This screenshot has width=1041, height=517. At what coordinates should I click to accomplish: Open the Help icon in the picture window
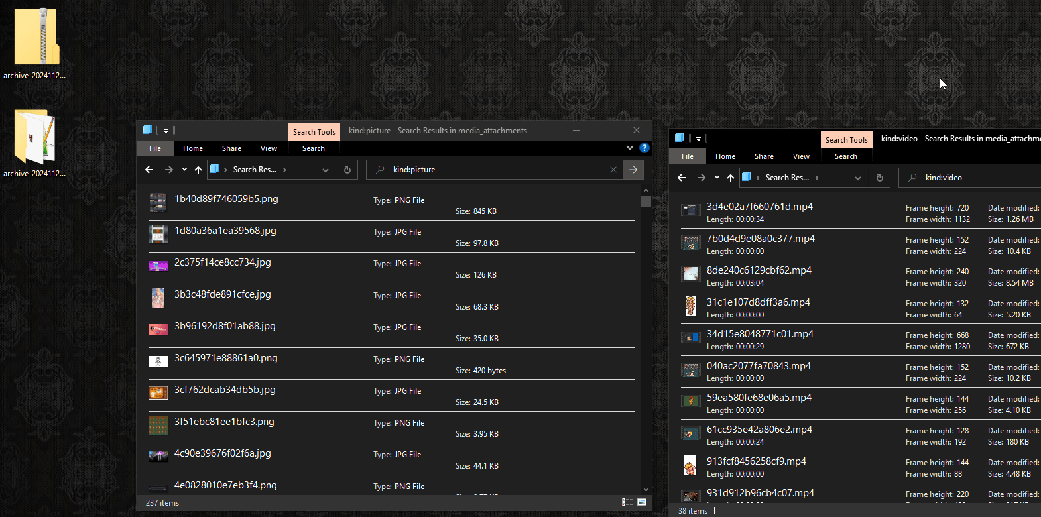coord(644,148)
